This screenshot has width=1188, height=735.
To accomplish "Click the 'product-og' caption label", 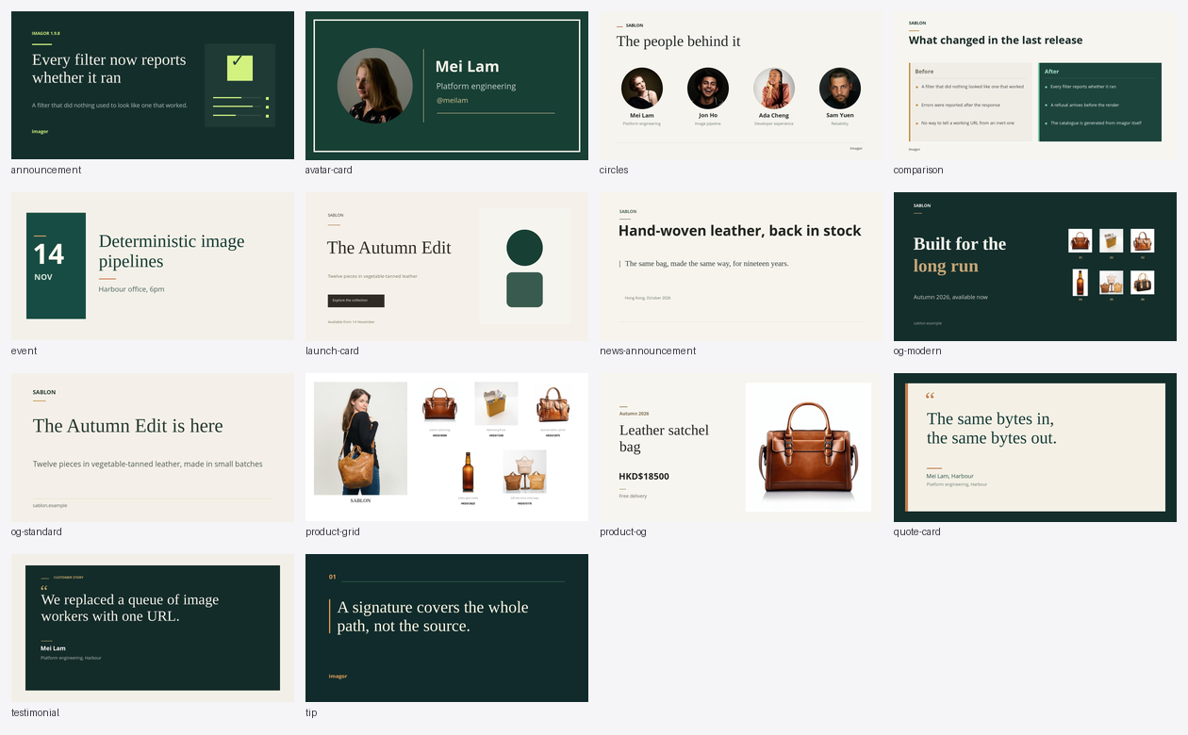I will (x=623, y=532).
